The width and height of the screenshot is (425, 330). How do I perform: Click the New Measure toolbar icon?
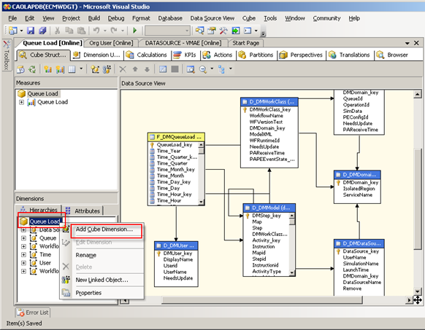pyautogui.click(x=48, y=69)
